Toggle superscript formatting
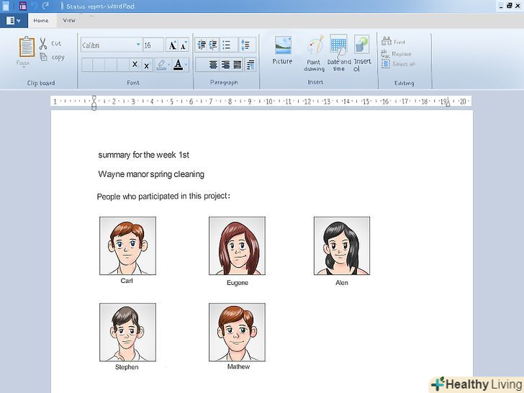 pyautogui.click(x=146, y=65)
